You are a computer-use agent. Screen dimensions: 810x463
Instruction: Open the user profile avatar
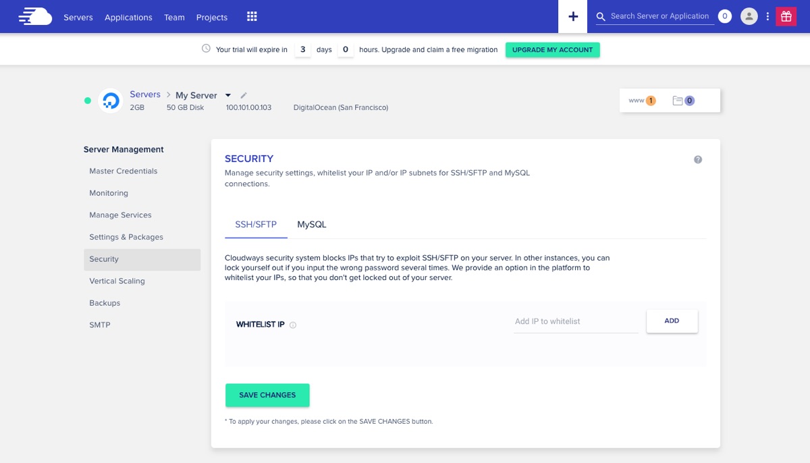(x=749, y=16)
